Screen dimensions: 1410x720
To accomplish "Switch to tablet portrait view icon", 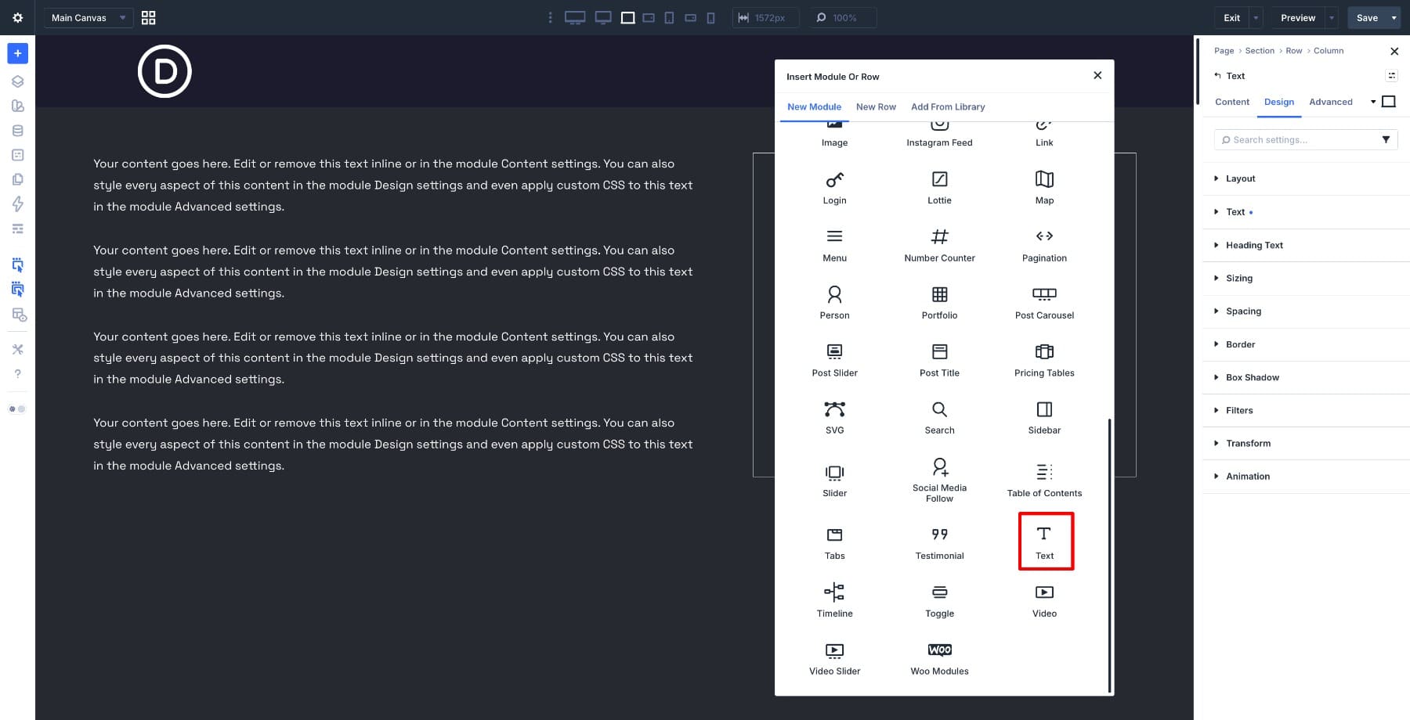I will (669, 17).
